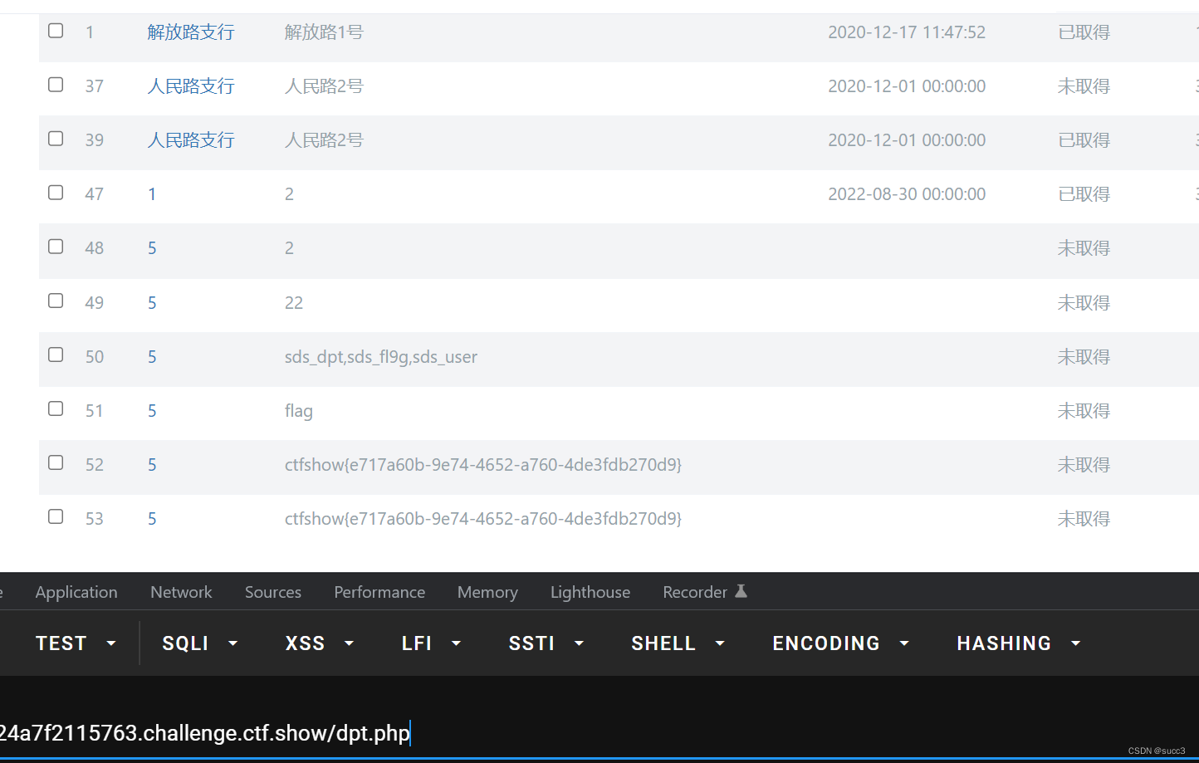Image resolution: width=1199 pixels, height=763 pixels.
Task: Switch to the Memory devtools tab
Action: tap(487, 592)
